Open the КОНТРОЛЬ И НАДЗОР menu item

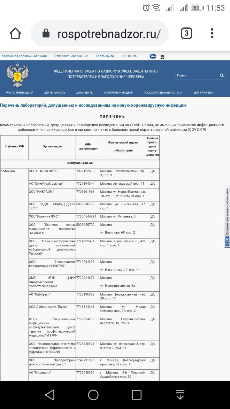(x=119, y=93)
